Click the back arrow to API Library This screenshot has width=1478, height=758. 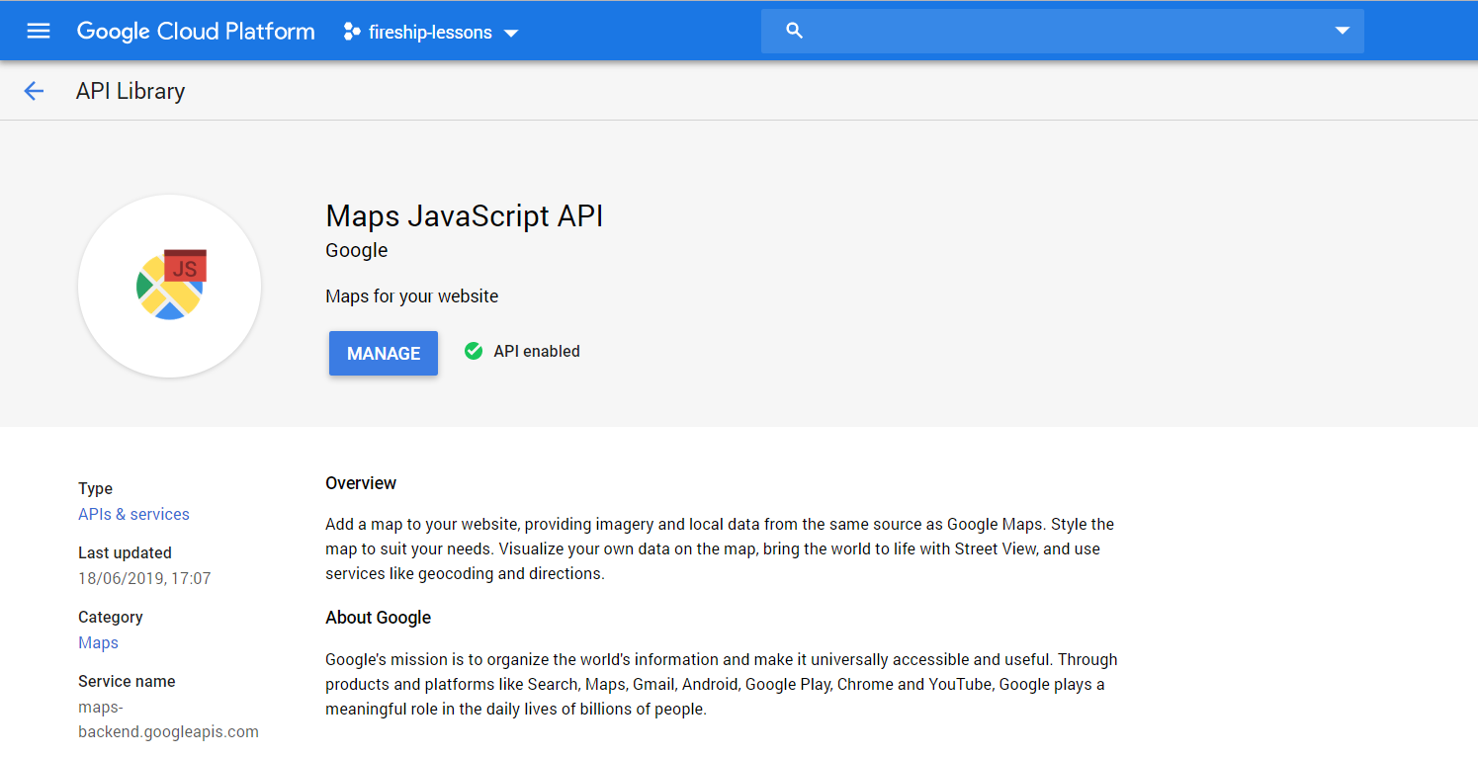(34, 90)
